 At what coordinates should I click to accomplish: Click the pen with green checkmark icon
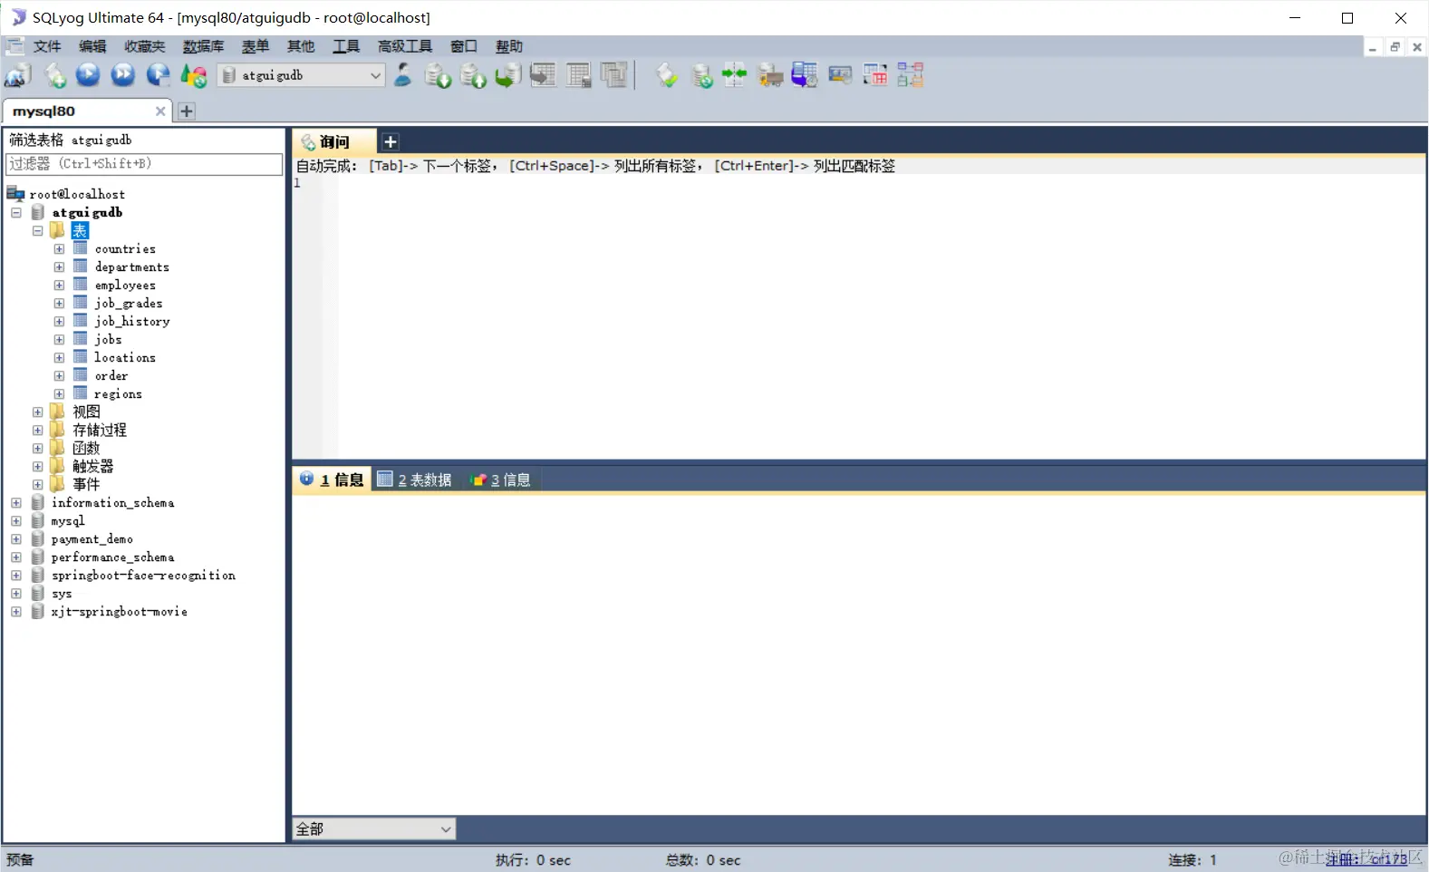667,75
